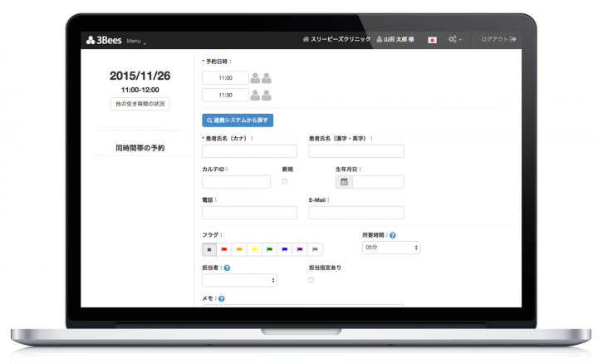Open スリーピーズクリニック home link
This screenshot has height=364, width=598.
tap(336, 39)
